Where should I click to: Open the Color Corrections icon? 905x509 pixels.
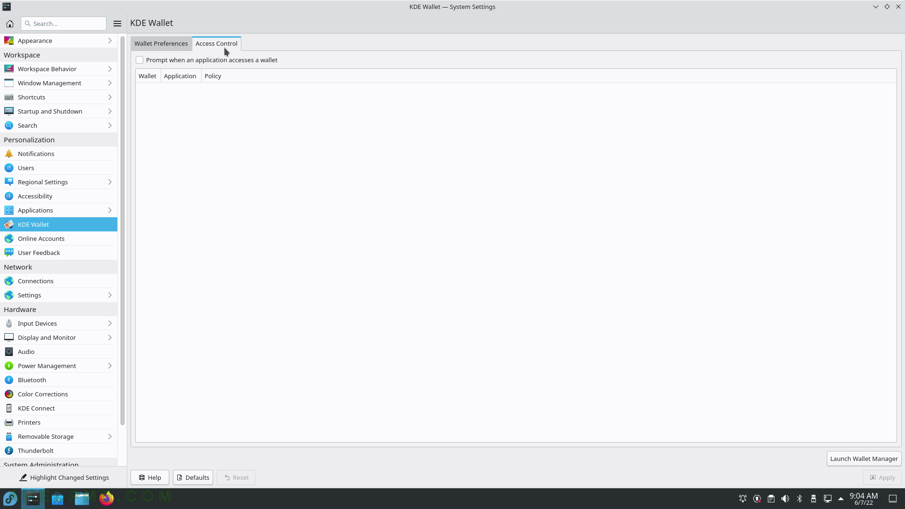[x=9, y=394]
